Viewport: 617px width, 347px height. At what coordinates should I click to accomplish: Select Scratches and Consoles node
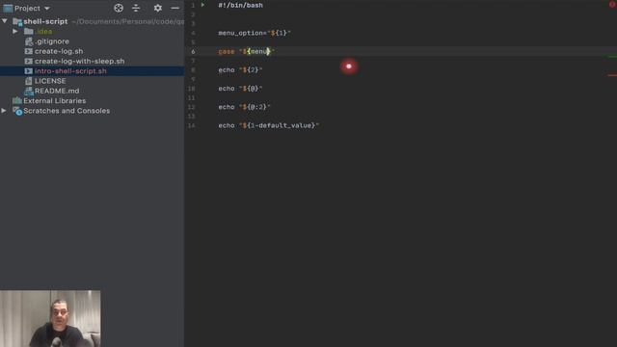pyautogui.click(x=67, y=111)
